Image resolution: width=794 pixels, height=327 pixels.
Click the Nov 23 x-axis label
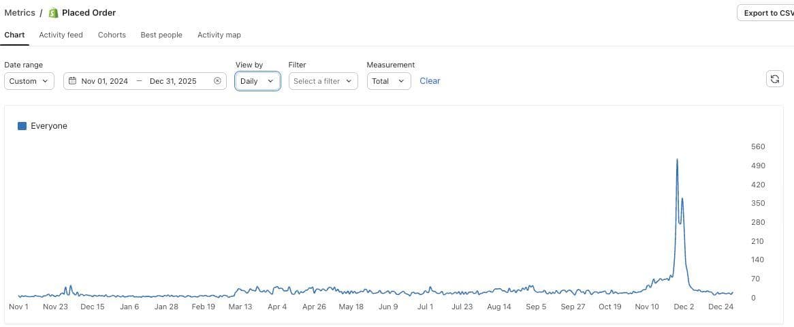[x=56, y=307]
